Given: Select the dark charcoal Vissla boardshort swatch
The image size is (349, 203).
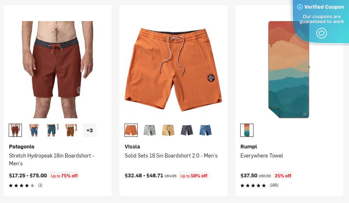Looking at the screenshot, I should [x=187, y=130].
